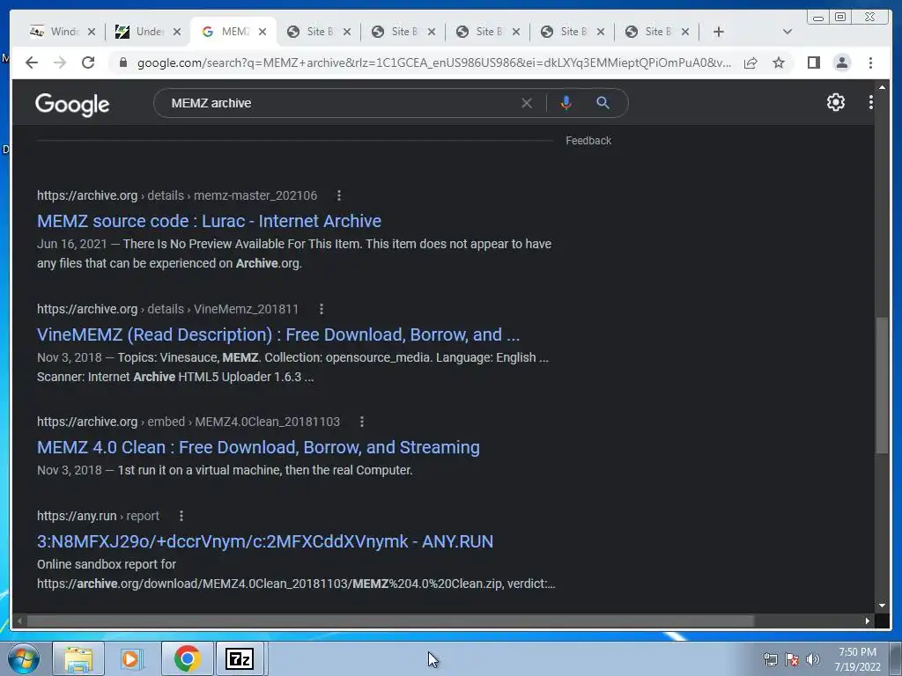Open Action Center flag tray icon
This screenshot has height=676, width=902.
(x=792, y=659)
